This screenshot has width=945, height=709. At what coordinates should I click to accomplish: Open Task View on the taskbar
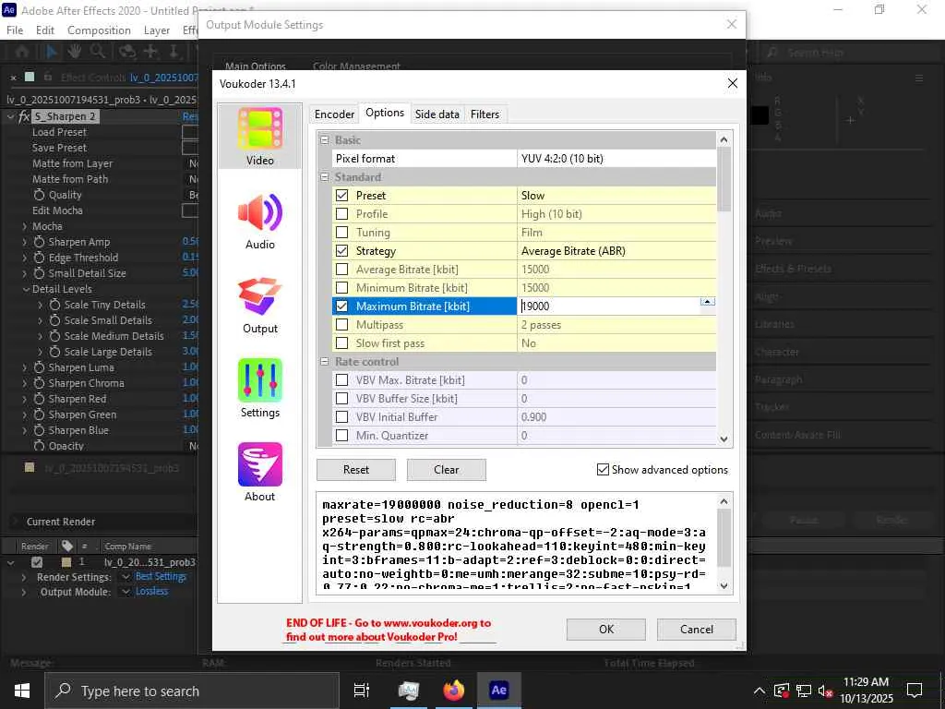[362, 691]
